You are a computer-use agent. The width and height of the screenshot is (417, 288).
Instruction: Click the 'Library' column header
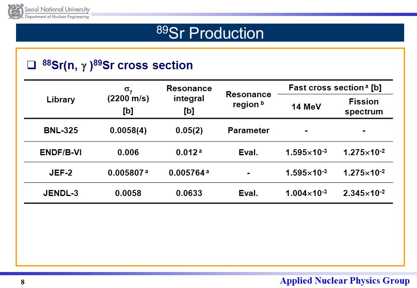(61, 100)
